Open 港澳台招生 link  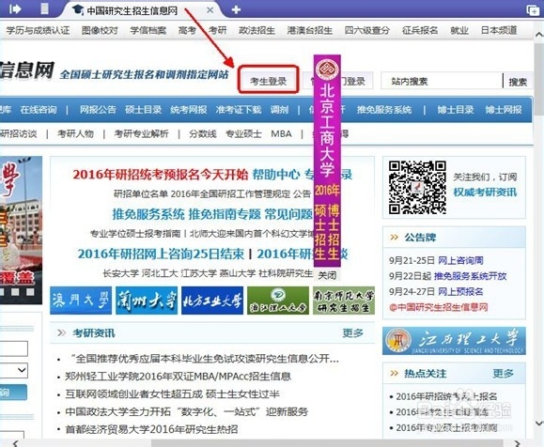coord(310,30)
